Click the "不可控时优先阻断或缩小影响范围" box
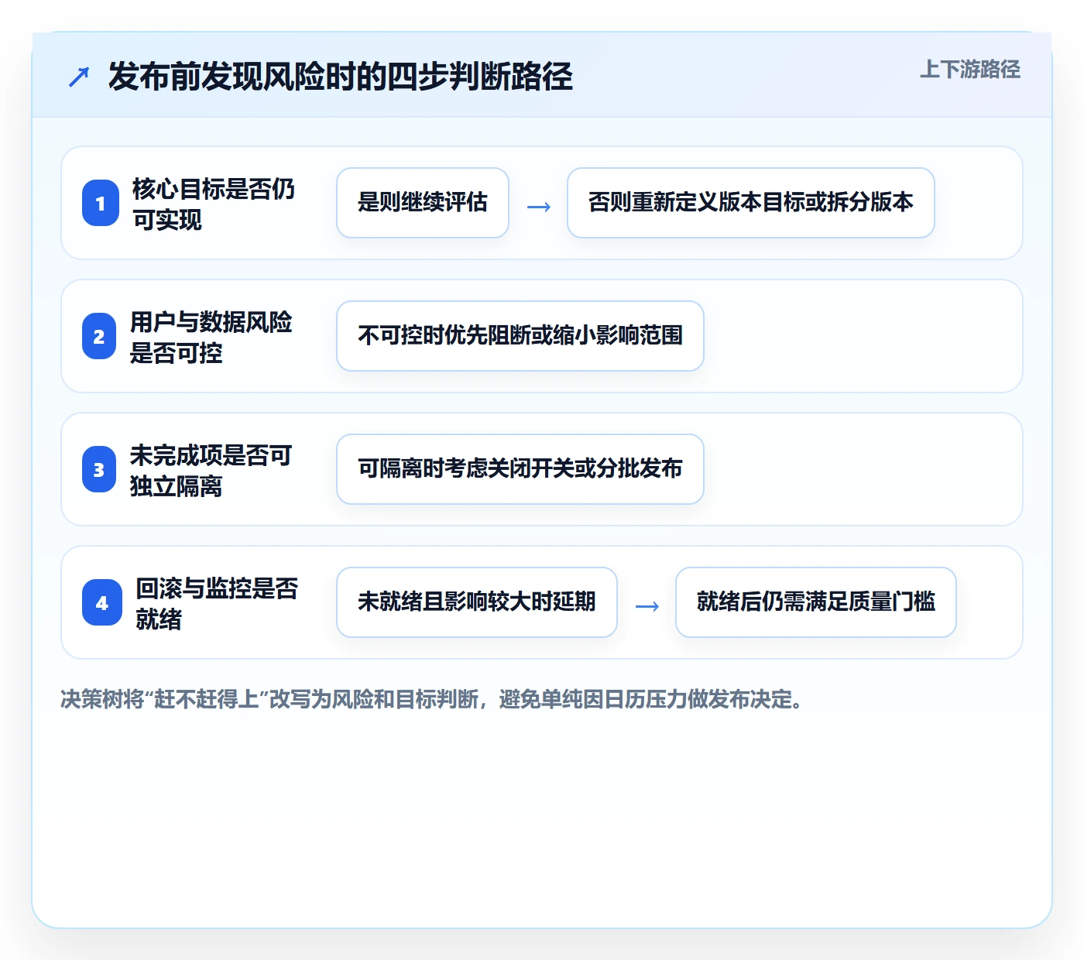 tap(520, 336)
